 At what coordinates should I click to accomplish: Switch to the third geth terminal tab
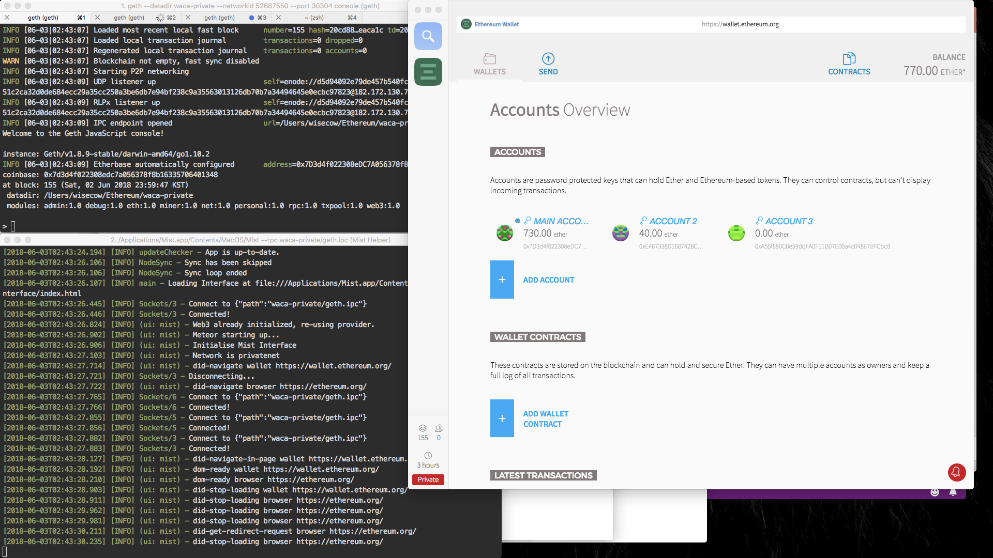220,18
